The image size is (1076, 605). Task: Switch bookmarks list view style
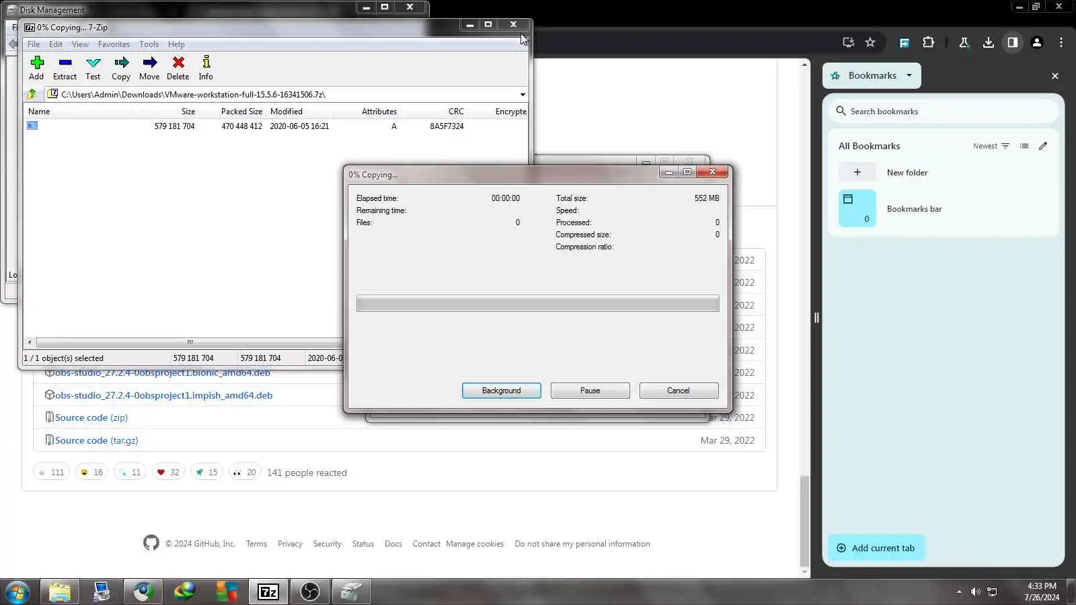click(1024, 146)
